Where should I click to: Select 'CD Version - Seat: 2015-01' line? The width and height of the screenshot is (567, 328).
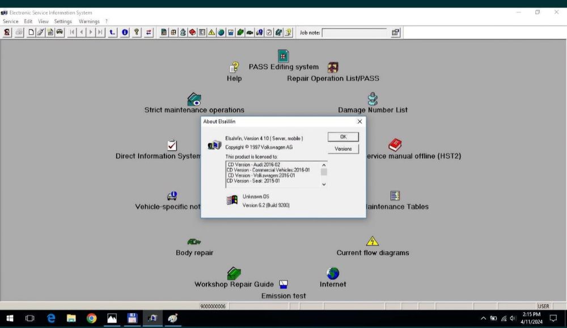[x=253, y=180]
